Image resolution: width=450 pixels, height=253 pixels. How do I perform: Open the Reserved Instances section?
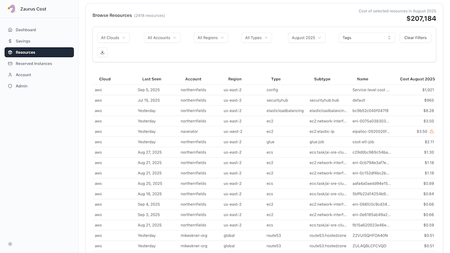pyautogui.click(x=33, y=64)
